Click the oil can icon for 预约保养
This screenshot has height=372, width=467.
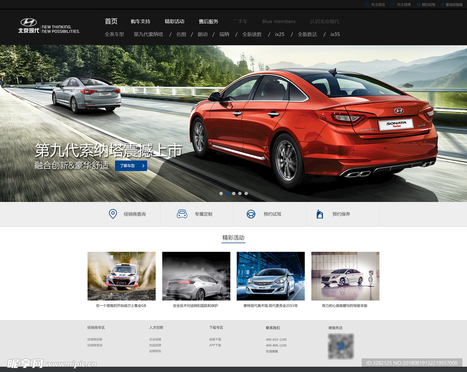[x=320, y=214]
